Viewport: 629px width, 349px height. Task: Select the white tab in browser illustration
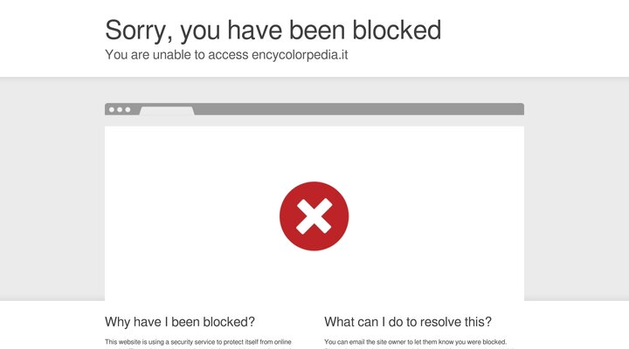click(x=166, y=111)
